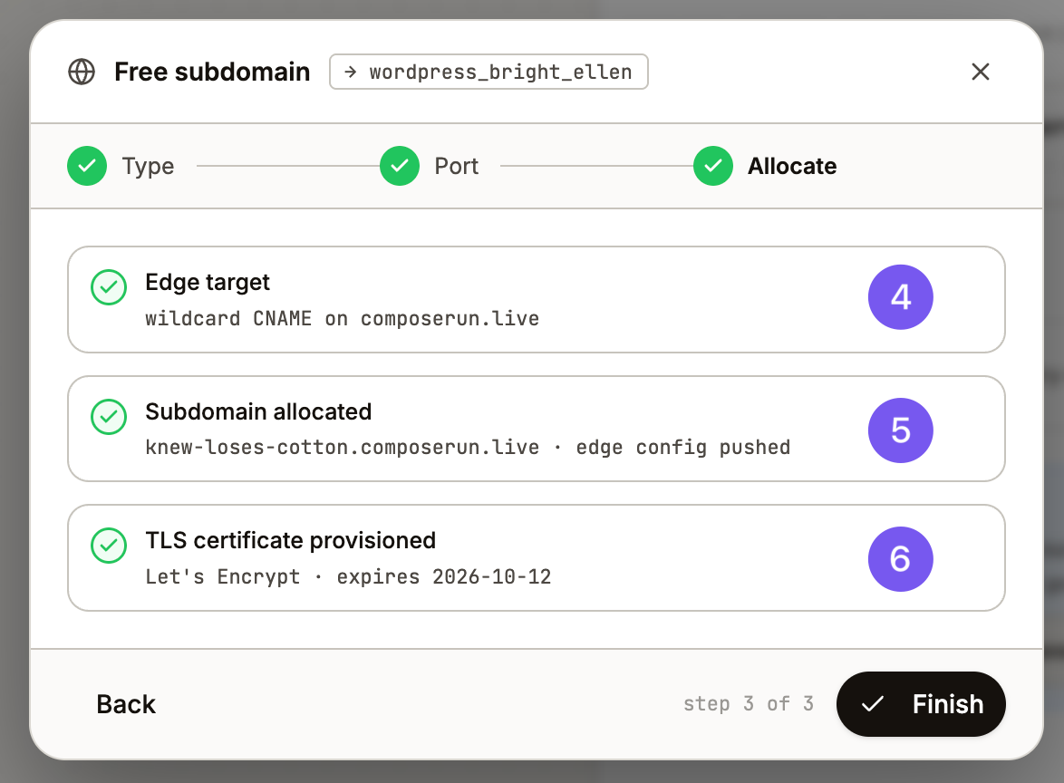Click the wordpress_bright_ellen target chip
The width and height of the screenshot is (1064, 783).
click(x=488, y=72)
